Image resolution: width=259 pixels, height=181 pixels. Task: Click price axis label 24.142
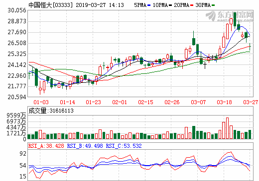(17, 65)
